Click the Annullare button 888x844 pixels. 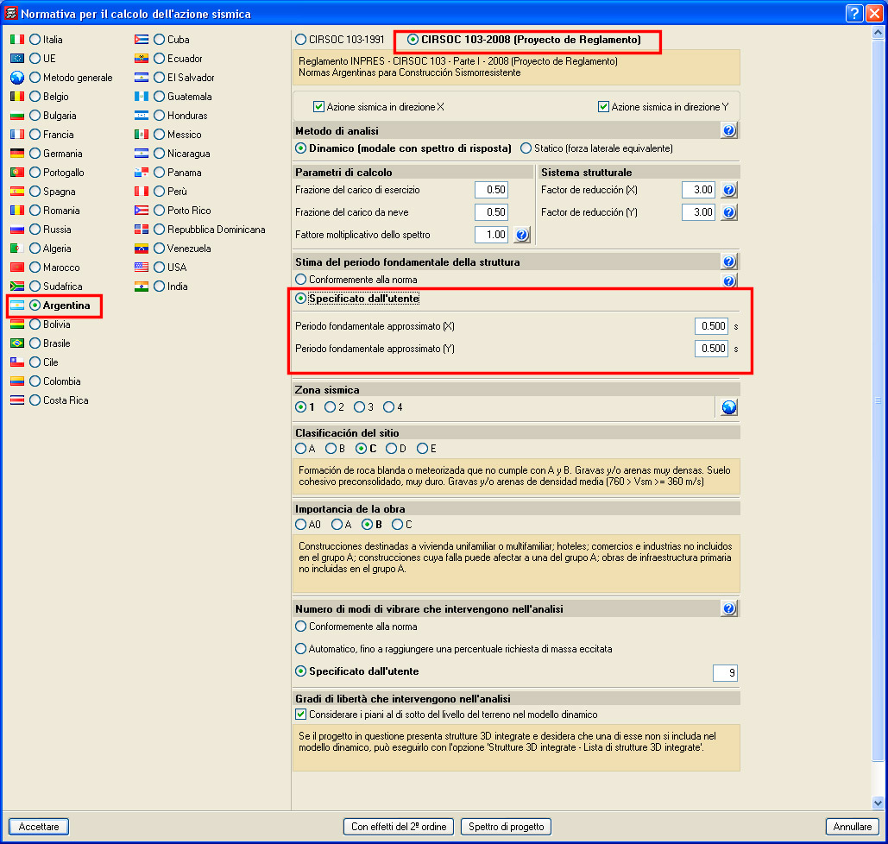coord(853,827)
